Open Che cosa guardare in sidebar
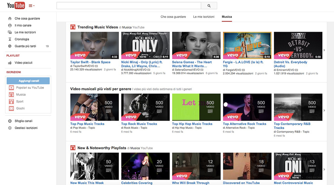 point(27,18)
